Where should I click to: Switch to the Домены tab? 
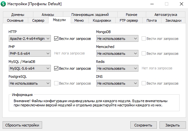point(18,15)
